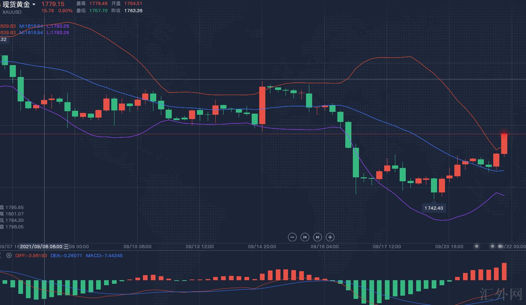Click the zoom in plus chart button
Screen dimensions: 526x305
[x=330, y=237]
